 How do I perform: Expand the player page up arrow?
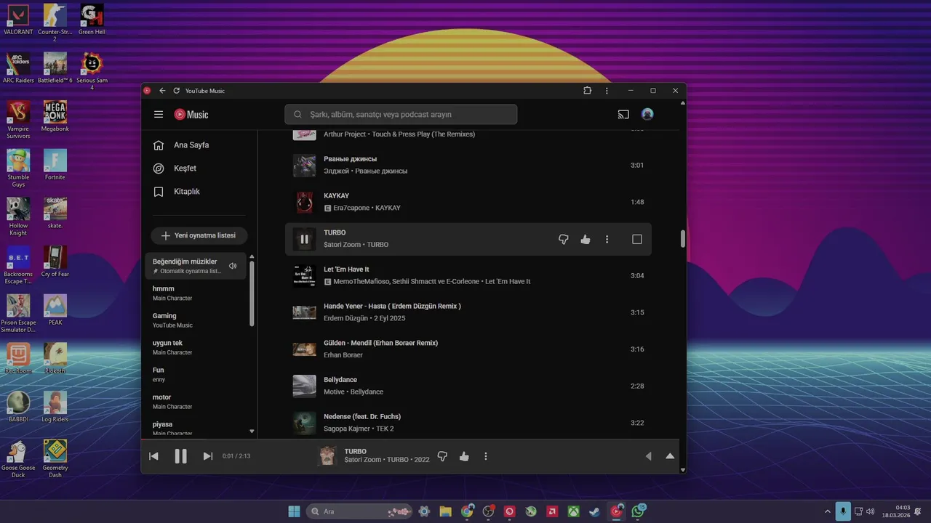tap(670, 456)
